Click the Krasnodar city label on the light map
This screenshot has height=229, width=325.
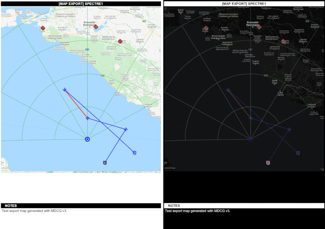click(x=89, y=23)
